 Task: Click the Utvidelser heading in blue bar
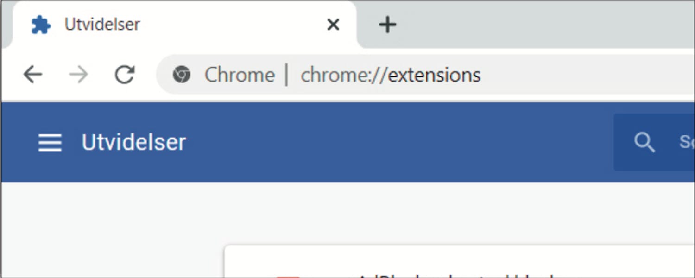point(134,142)
